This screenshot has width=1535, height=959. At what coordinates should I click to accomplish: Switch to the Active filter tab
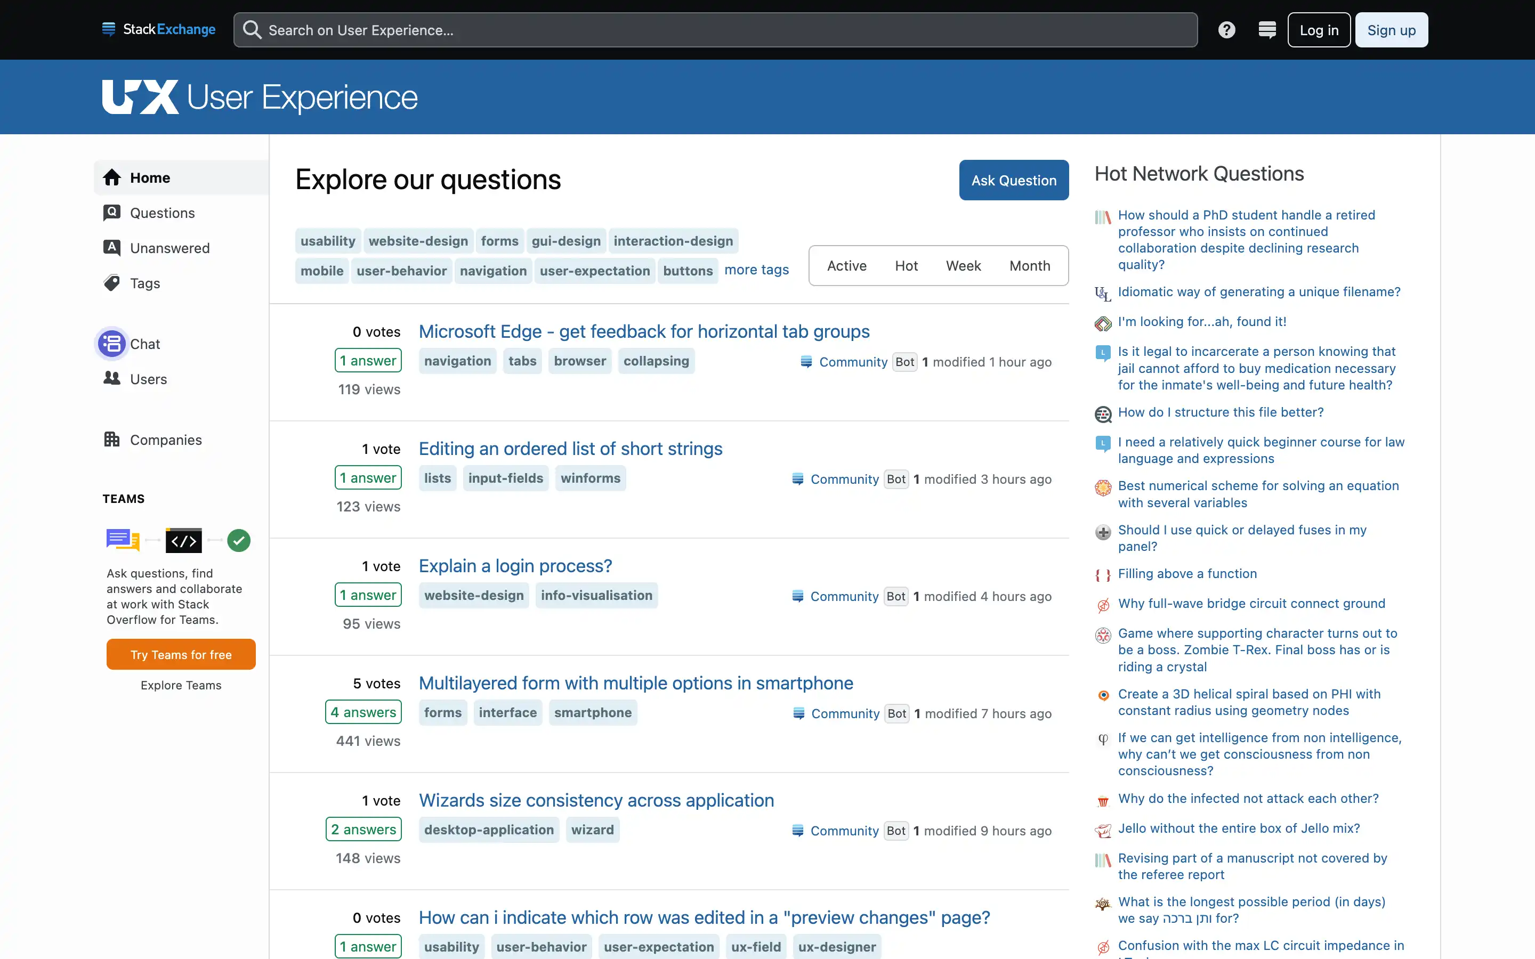[x=846, y=266]
